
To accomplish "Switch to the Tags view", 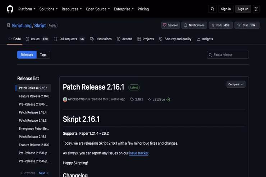I will tap(43, 55).
